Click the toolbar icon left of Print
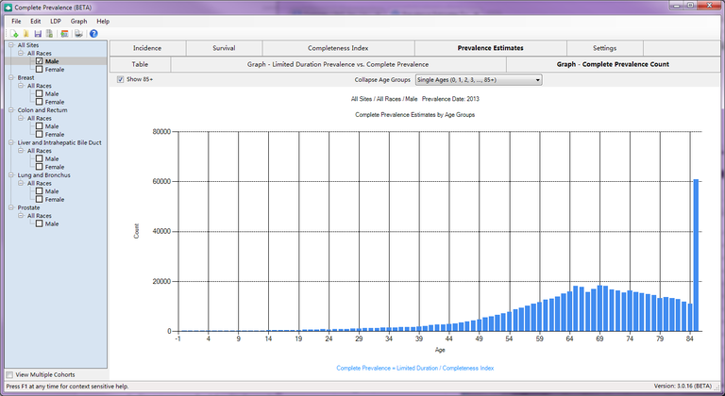Screen dimensions: 725x396 64,34
